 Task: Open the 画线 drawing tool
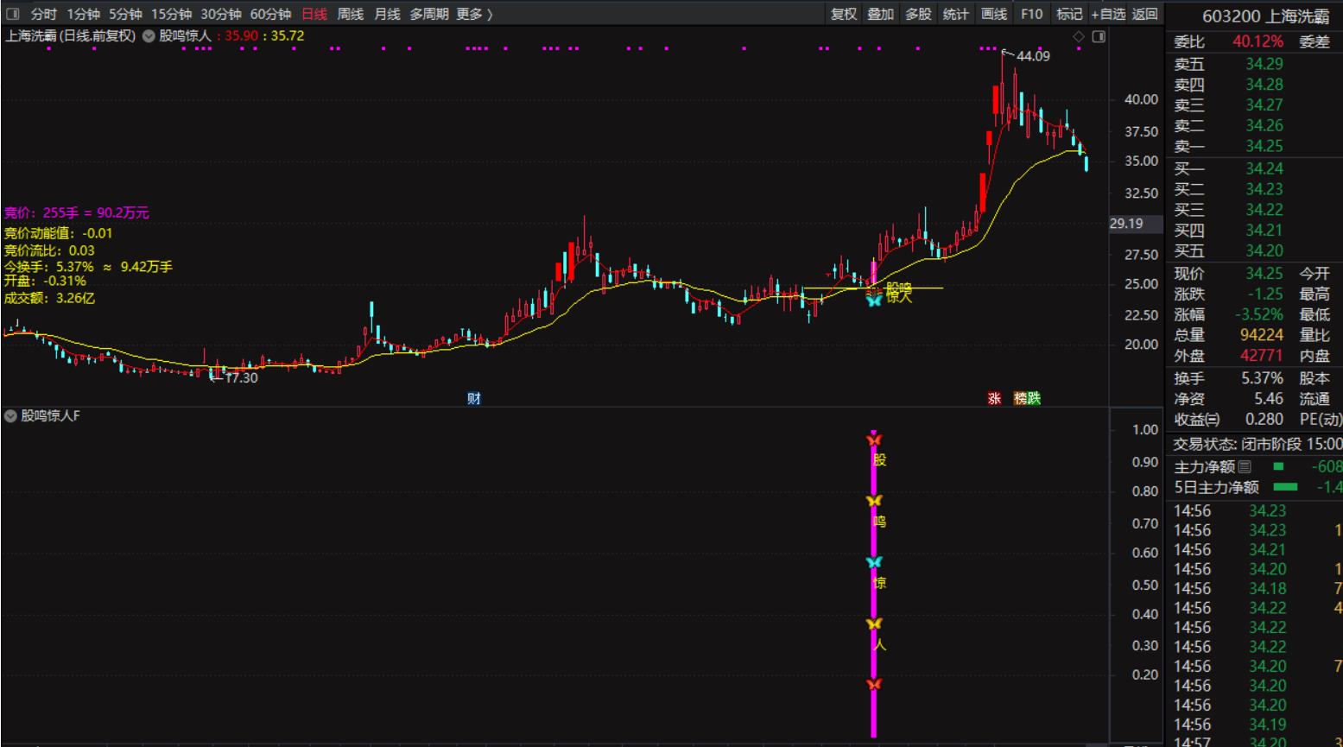point(994,14)
